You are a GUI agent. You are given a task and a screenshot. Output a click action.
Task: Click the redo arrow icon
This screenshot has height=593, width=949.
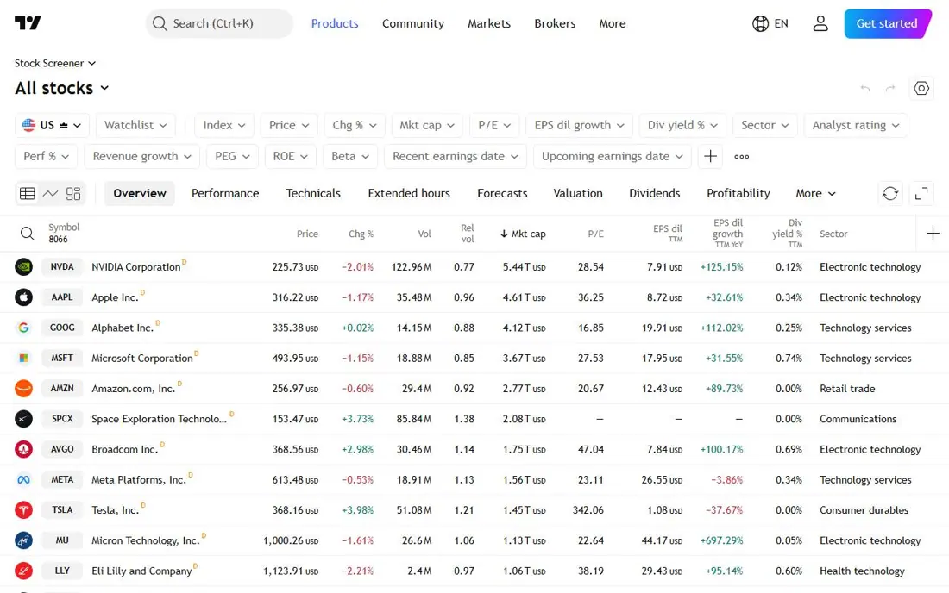[x=890, y=88]
